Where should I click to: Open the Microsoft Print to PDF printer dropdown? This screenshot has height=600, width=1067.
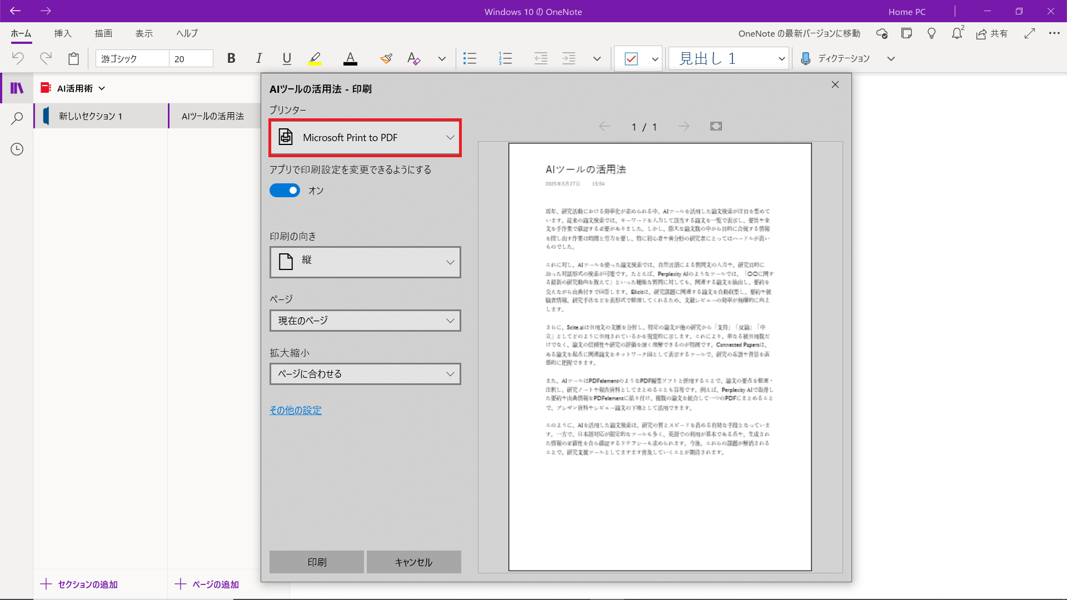pyautogui.click(x=365, y=137)
